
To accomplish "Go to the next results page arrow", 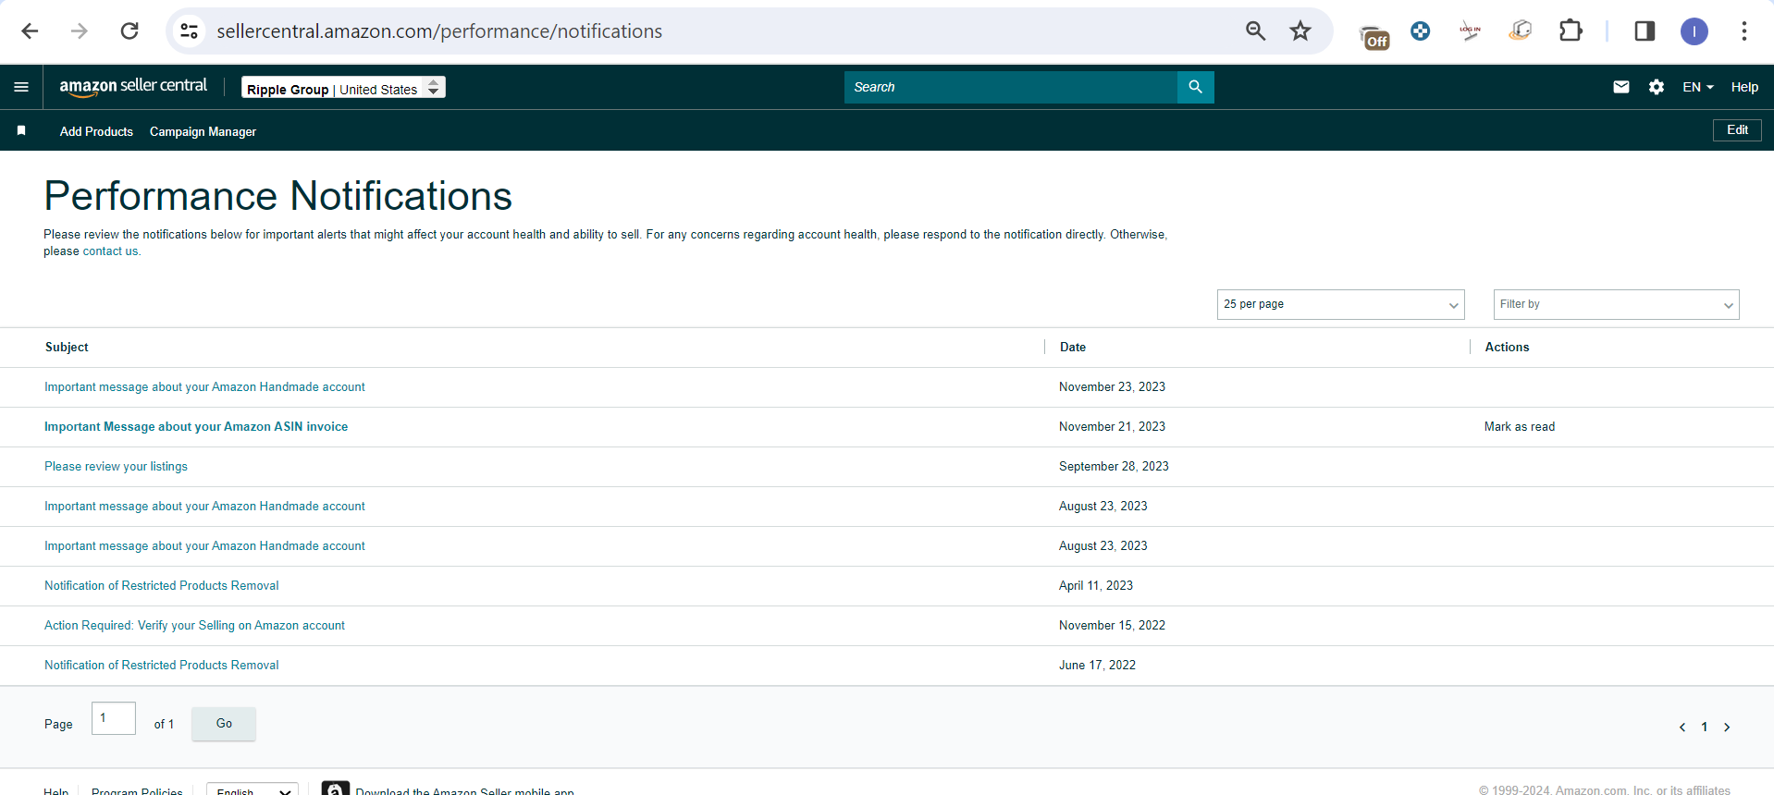I will (x=1727, y=728).
